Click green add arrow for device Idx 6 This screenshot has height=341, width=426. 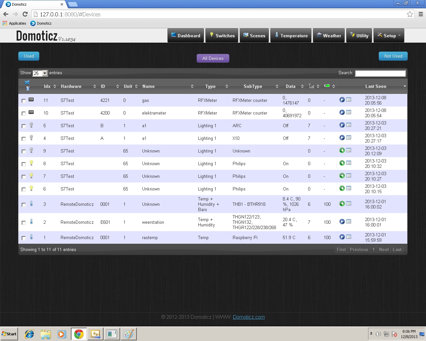[x=342, y=188]
